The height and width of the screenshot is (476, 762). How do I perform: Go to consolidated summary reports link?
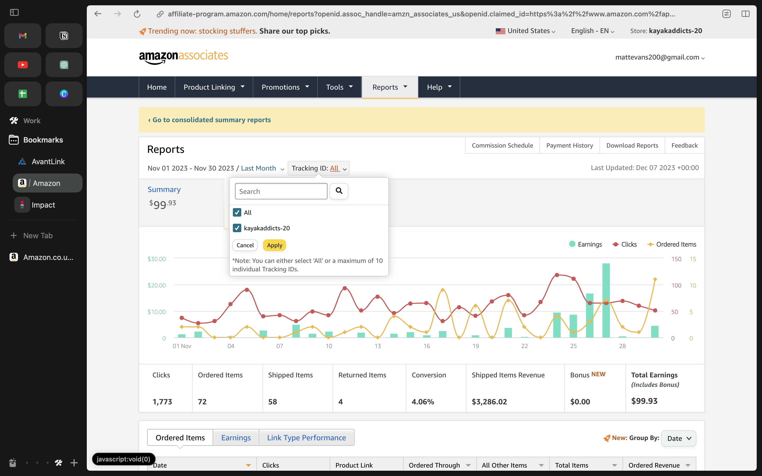[209, 120]
